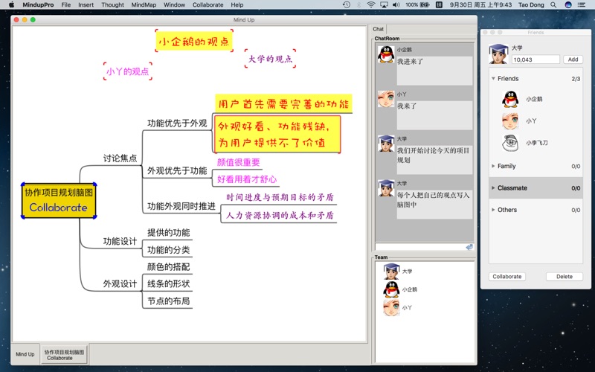Select the 外观设计 branch

point(120,283)
